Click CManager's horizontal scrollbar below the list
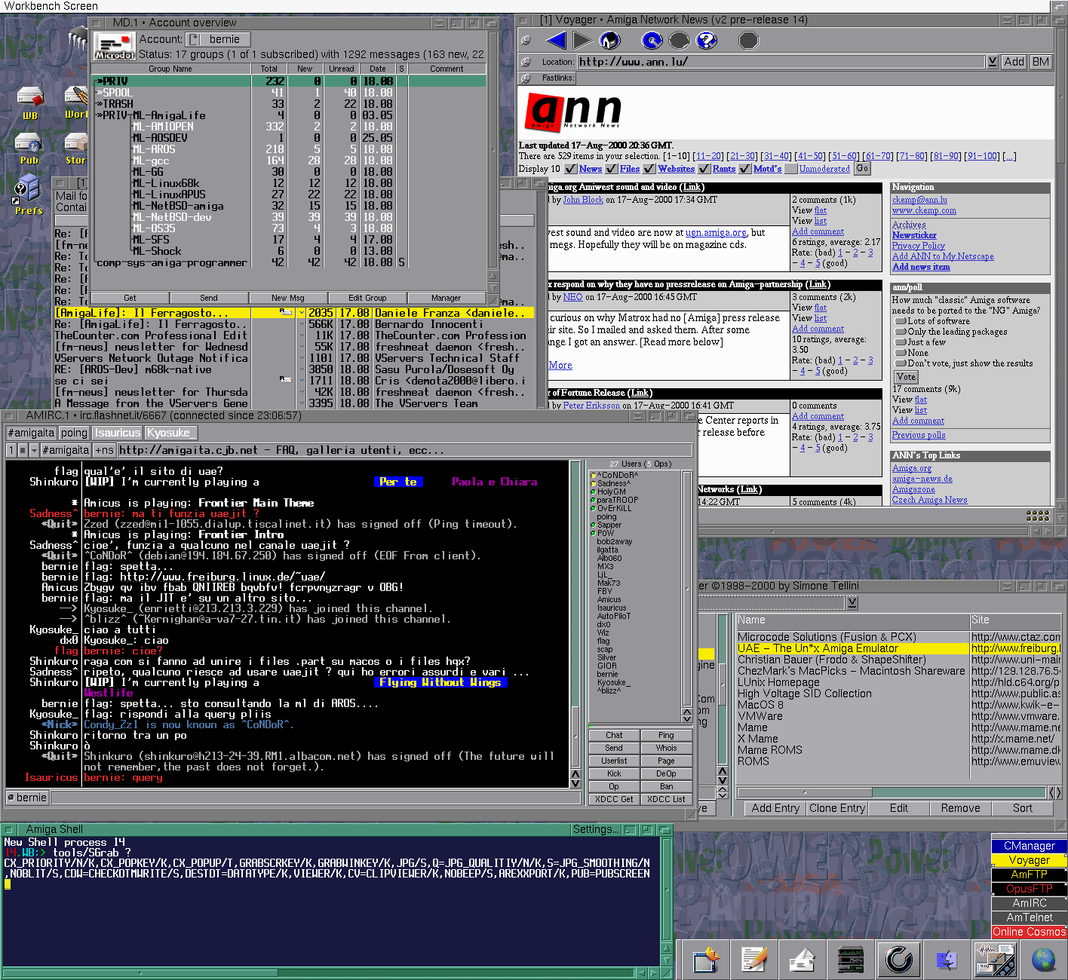 click(892, 792)
